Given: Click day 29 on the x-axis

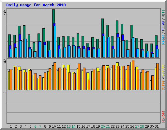Looking at the screenshot, I should 147,126.
